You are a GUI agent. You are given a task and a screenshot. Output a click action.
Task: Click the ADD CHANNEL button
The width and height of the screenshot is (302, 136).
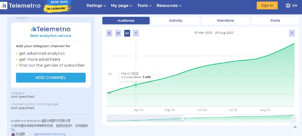pyautogui.click(x=51, y=78)
